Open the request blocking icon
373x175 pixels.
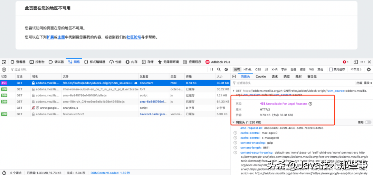coord(226,69)
